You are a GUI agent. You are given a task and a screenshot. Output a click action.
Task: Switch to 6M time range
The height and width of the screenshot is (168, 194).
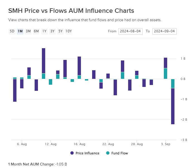pyautogui.click(x=36, y=31)
